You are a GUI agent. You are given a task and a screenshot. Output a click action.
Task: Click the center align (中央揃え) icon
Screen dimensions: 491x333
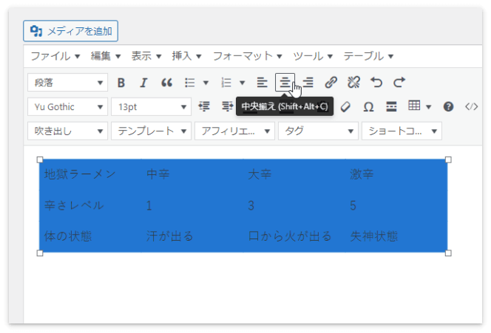tap(285, 83)
